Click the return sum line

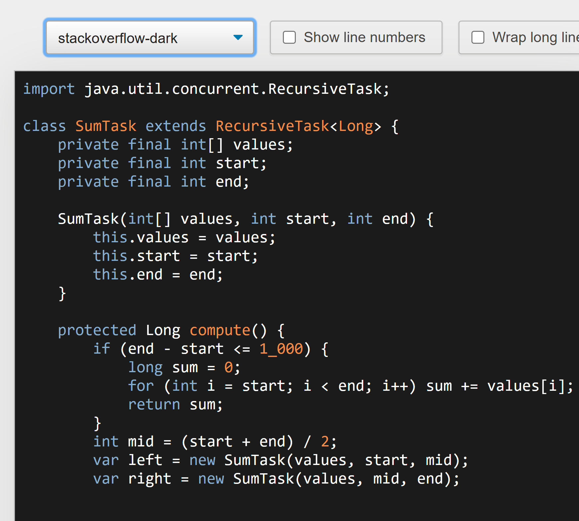point(176,404)
